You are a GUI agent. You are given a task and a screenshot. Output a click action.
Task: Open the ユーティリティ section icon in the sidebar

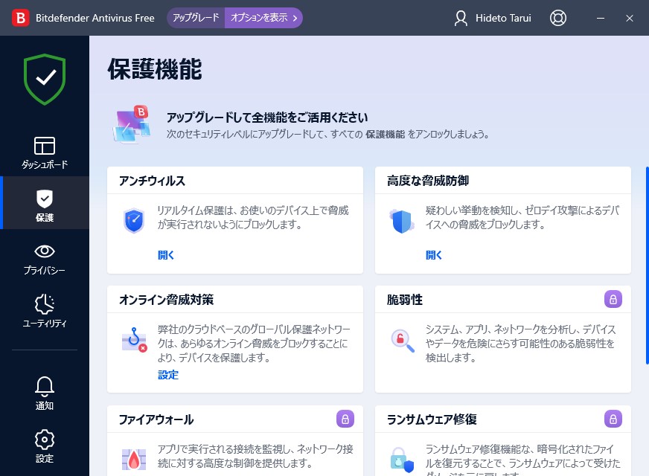[45, 303]
